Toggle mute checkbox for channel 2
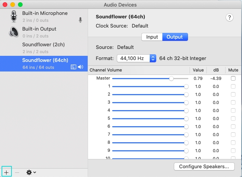242x177 pixels. click(233, 94)
